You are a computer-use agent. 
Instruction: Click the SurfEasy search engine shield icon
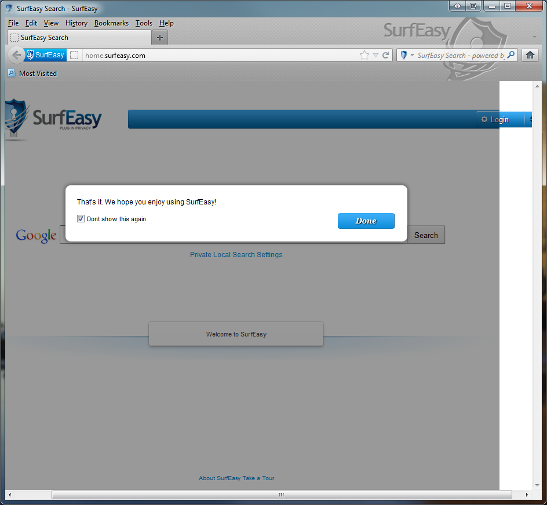(x=404, y=55)
